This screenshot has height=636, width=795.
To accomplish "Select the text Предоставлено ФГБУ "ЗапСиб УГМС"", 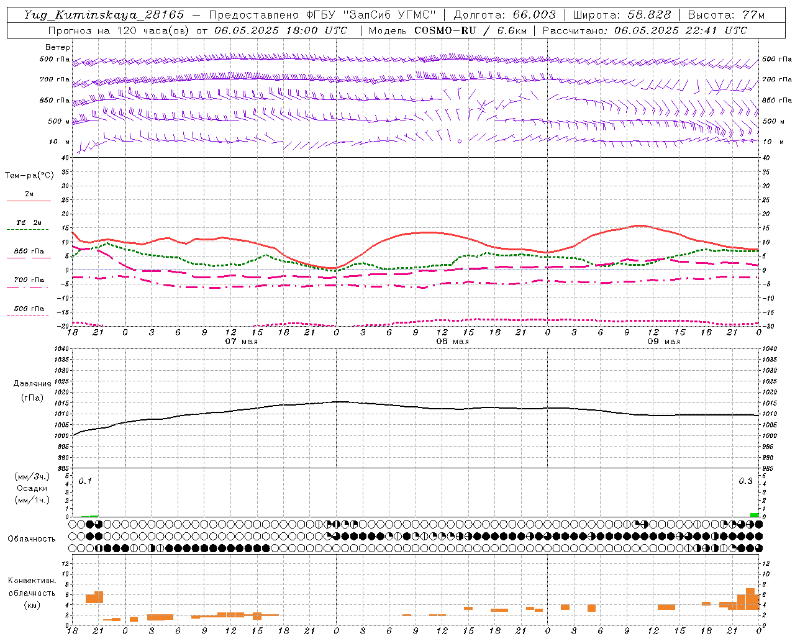I will 322,15.
